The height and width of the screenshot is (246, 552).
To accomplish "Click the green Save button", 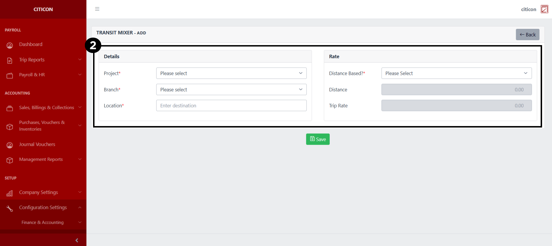I will pos(318,139).
